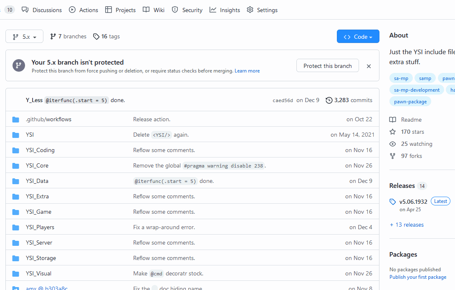Viewport: 455px width, 290px height.
Task: Click the folder icon for YSI_Players
Action: 16,227
